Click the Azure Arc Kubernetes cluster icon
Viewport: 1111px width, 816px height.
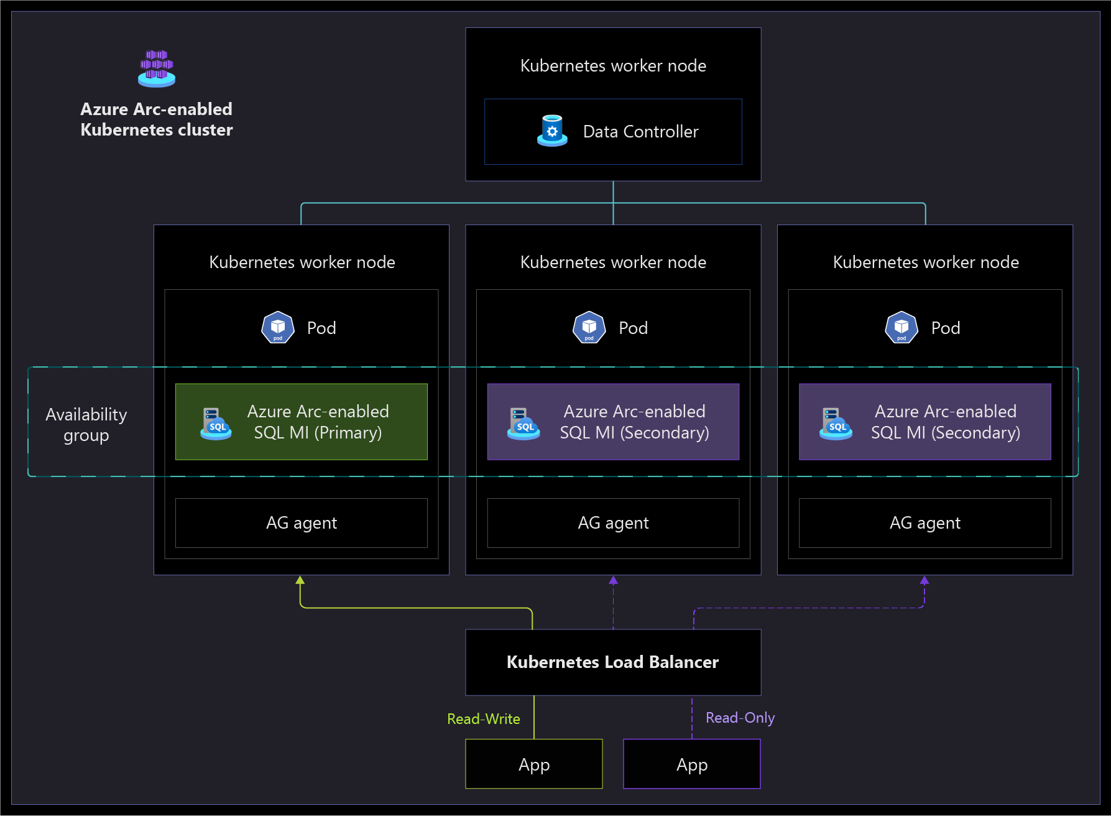click(157, 68)
